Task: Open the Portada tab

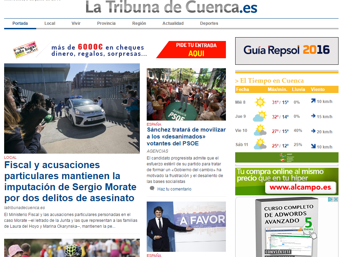Action: tap(20, 23)
